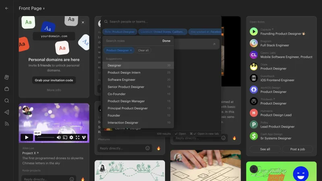The image size is (322, 181).
Task: Enter fullscreen on the video
Action: tap(77, 137)
